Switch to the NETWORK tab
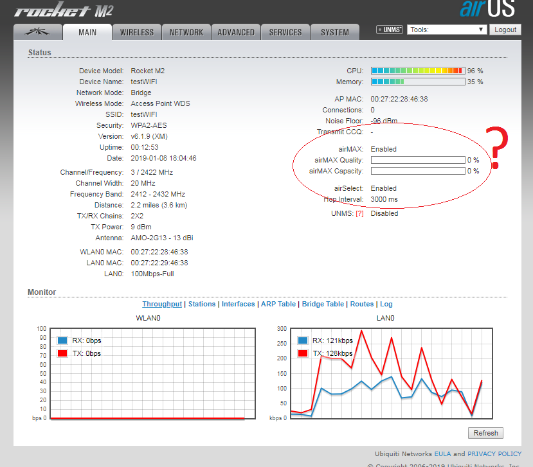 186,32
